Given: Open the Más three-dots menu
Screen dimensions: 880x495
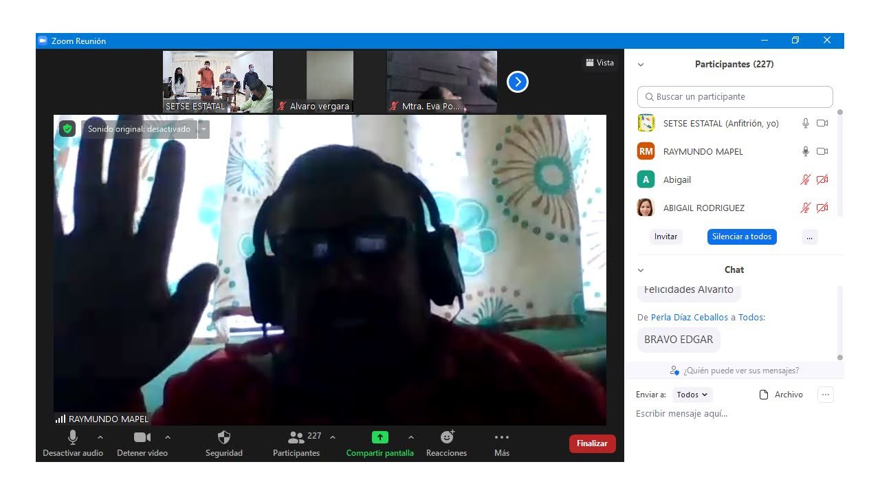Looking at the screenshot, I should tap(502, 443).
